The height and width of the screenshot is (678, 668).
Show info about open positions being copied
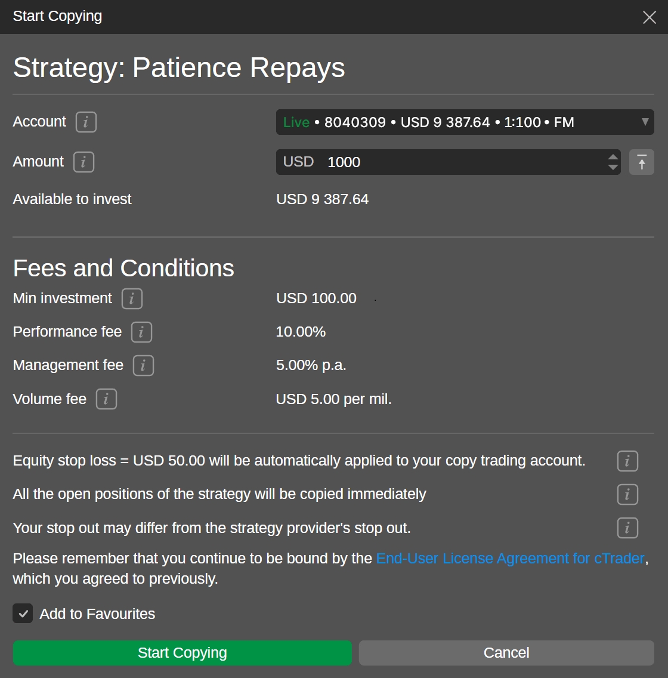point(627,495)
